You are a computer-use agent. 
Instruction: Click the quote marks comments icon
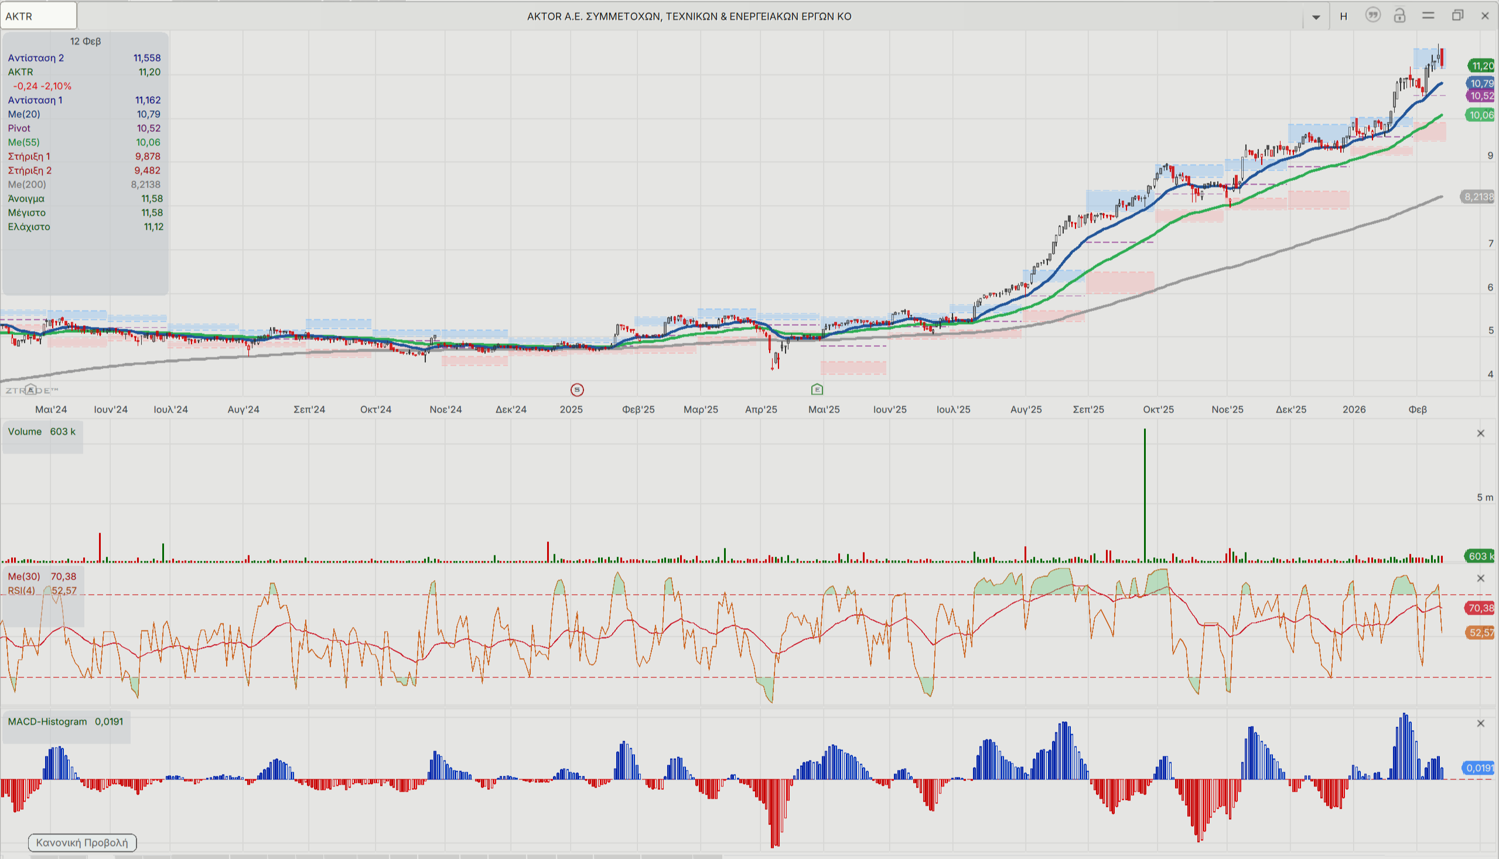click(1373, 15)
